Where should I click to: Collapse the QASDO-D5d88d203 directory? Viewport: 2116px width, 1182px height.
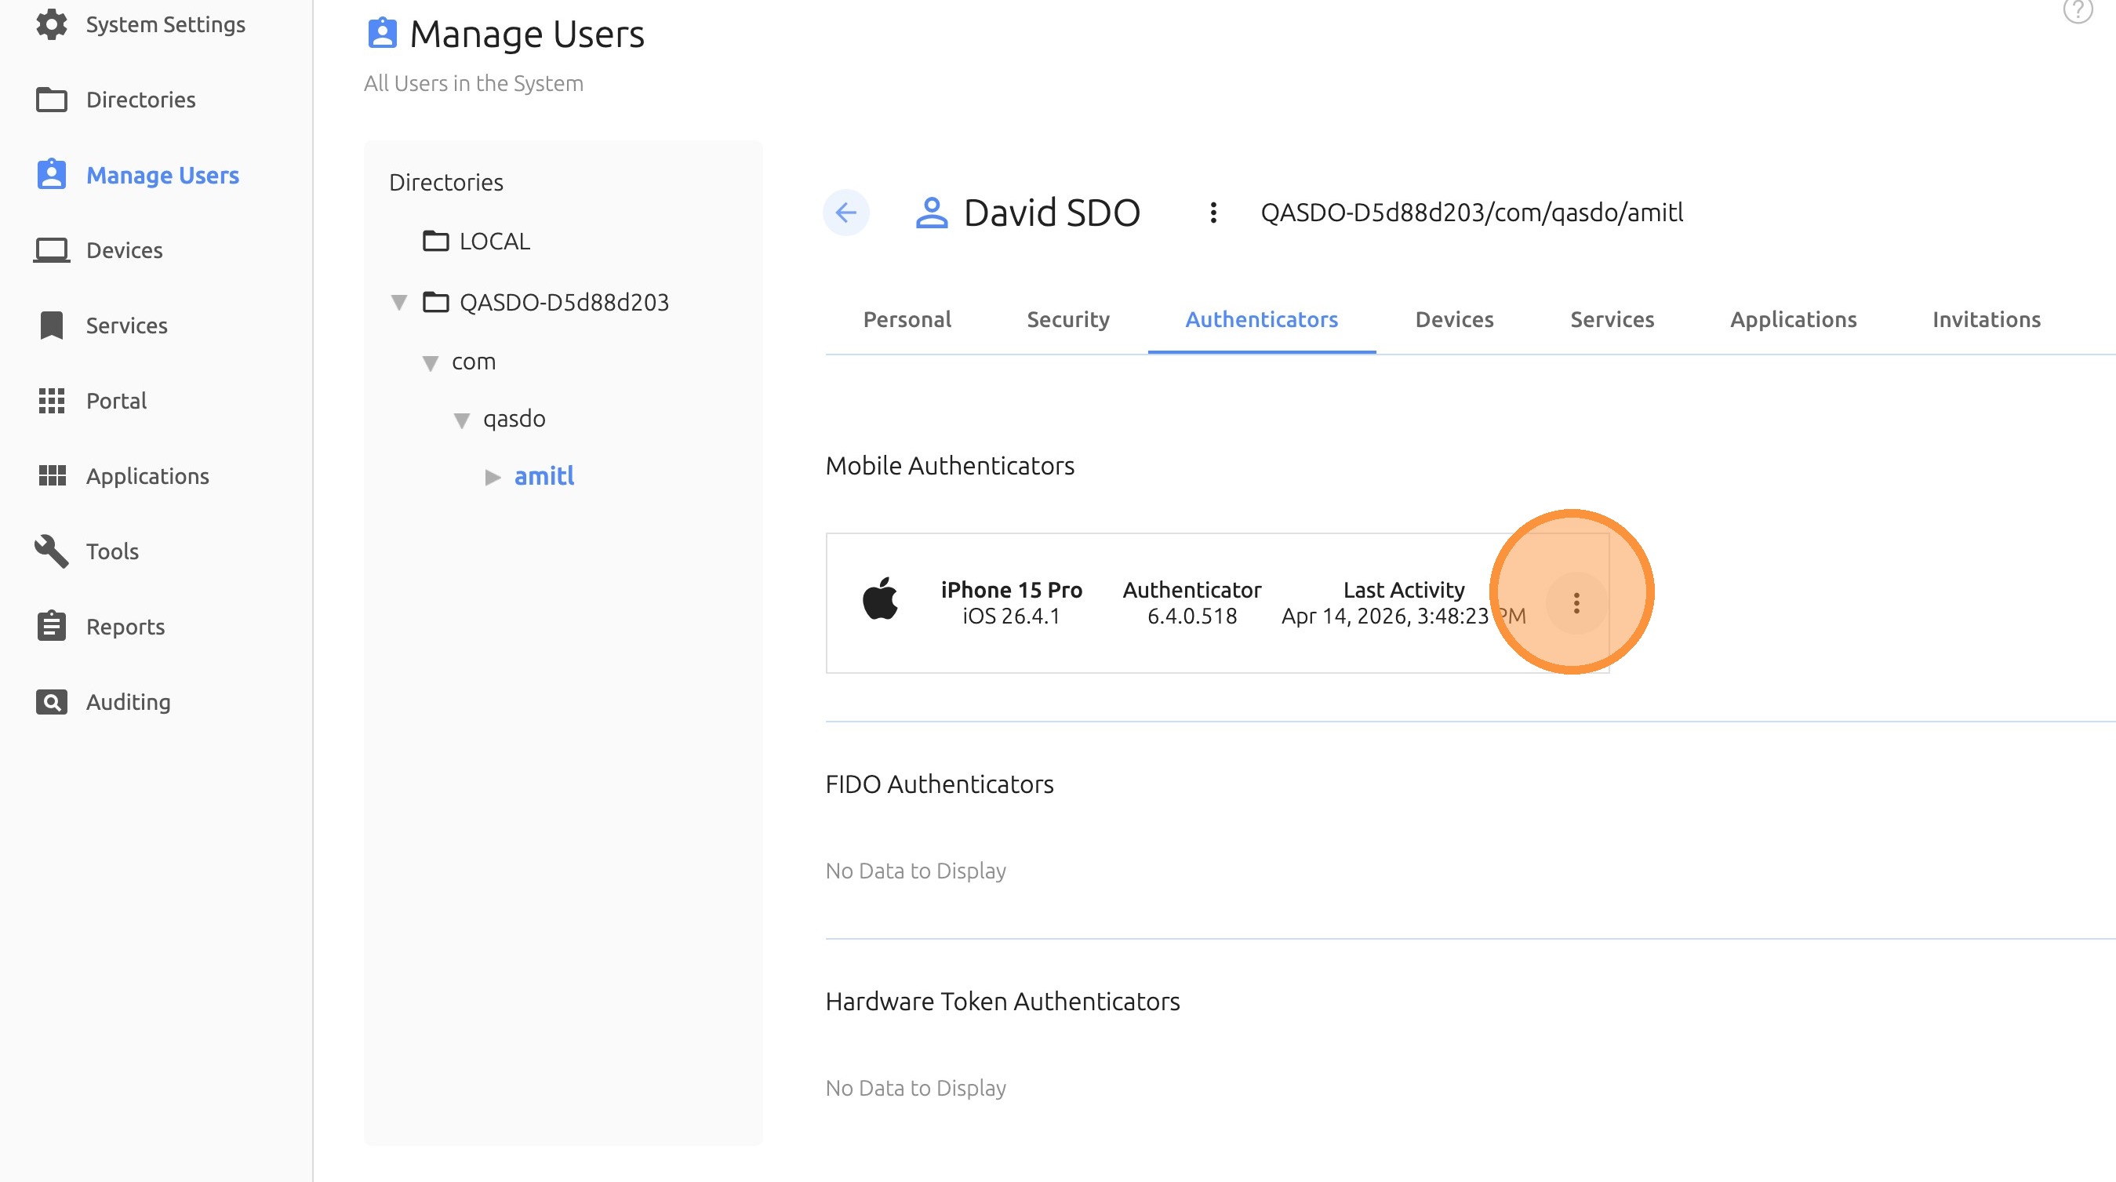[399, 302]
